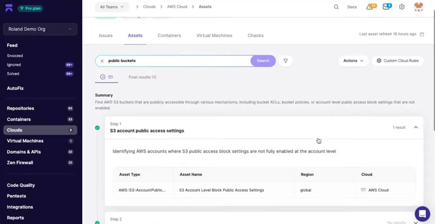Screen dimensions: 435x224
Task: Open Snoozed in the sidebar
Action: click(x=15, y=56)
